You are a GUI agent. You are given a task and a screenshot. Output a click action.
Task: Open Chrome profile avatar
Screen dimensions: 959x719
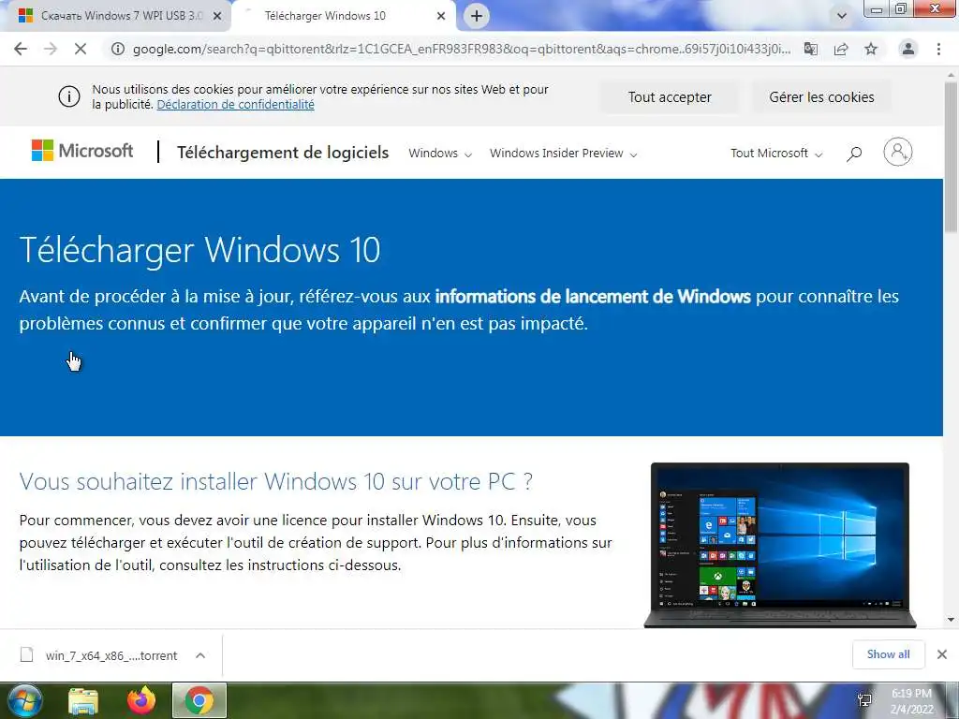click(x=908, y=49)
